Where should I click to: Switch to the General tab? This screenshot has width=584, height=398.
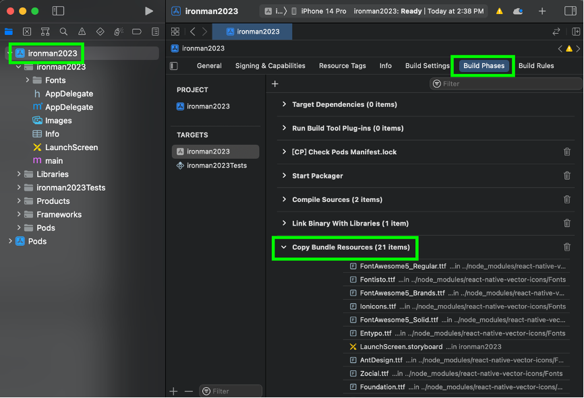pyautogui.click(x=209, y=66)
